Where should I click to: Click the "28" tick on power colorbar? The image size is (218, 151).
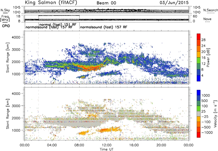pos(203,40)
